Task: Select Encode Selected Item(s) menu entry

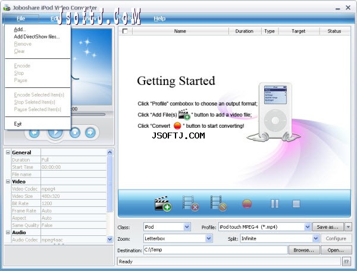Action: 39,95
